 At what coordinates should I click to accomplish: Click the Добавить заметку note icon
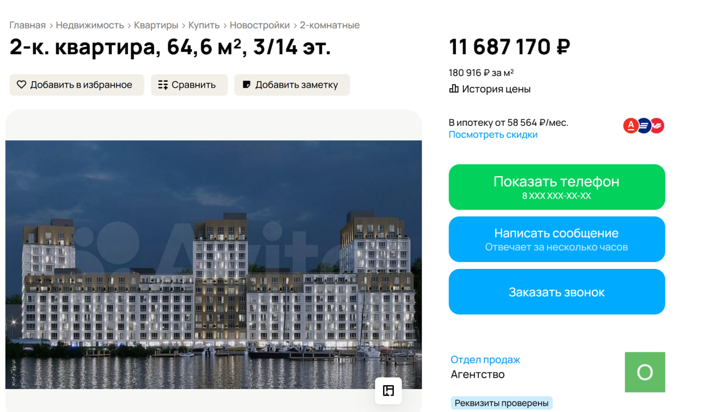tap(246, 85)
